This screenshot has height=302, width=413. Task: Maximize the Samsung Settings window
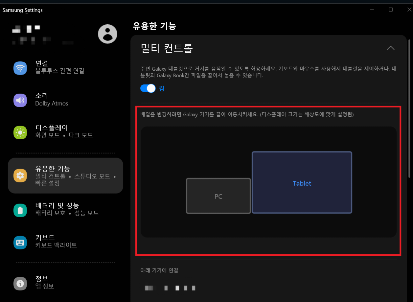(x=391, y=10)
